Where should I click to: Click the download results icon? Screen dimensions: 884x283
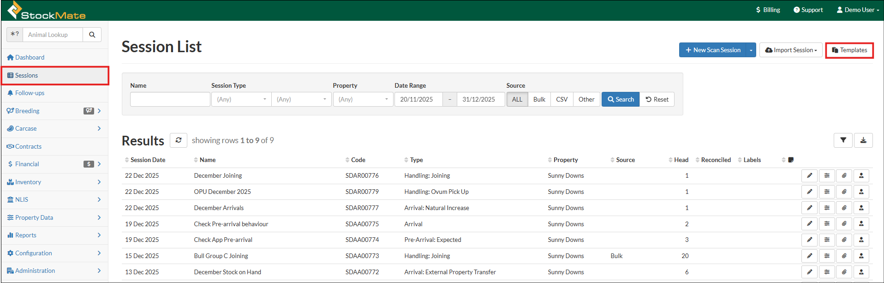click(x=863, y=140)
